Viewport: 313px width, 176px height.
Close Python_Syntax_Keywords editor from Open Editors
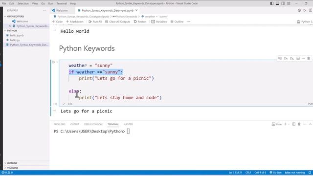click(10, 26)
